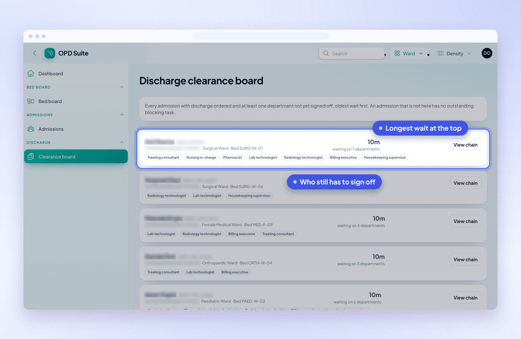
Task: Click Nursing in-charge tag on SURG-W-01
Action: coord(201,157)
